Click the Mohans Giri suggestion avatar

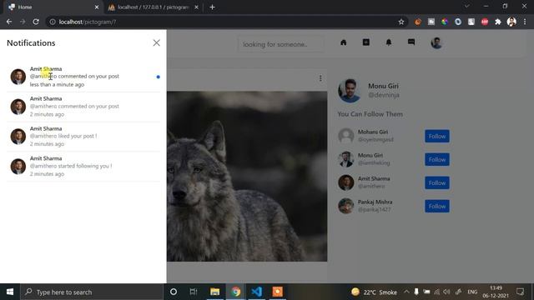[x=346, y=136]
